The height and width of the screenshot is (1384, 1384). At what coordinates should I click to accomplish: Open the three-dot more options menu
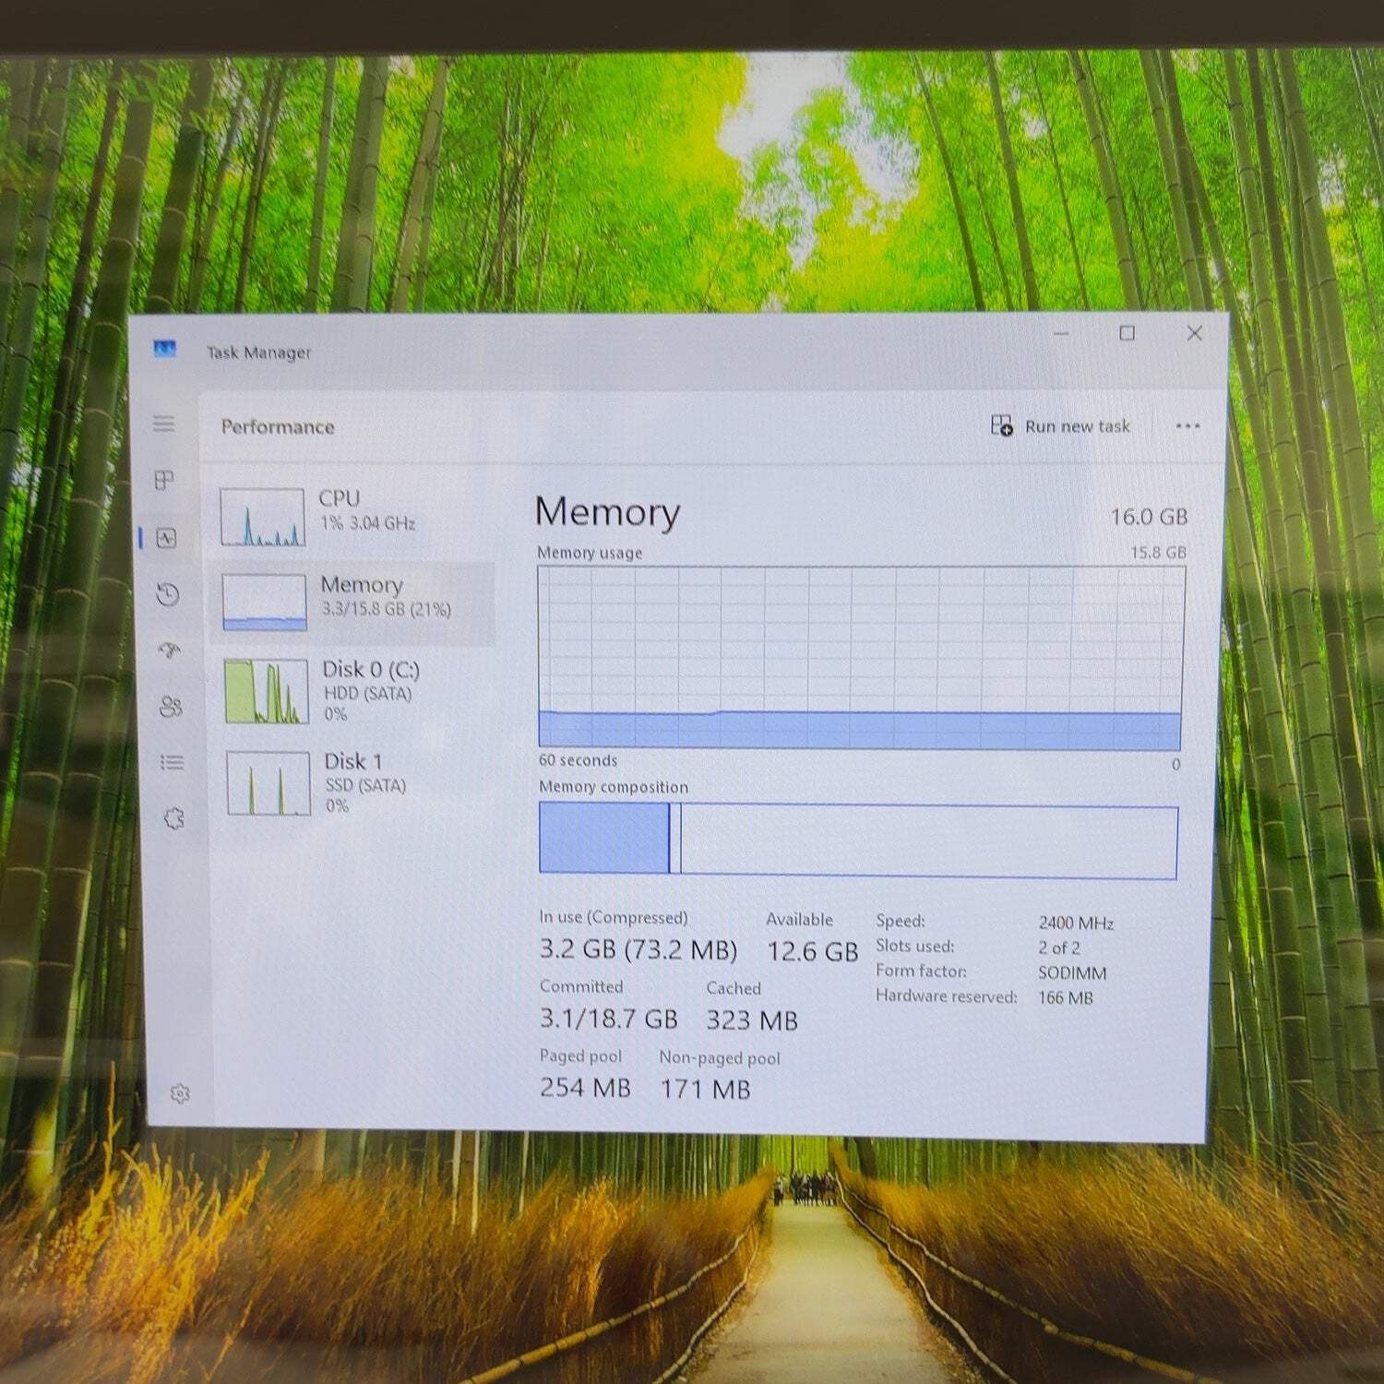1187,426
